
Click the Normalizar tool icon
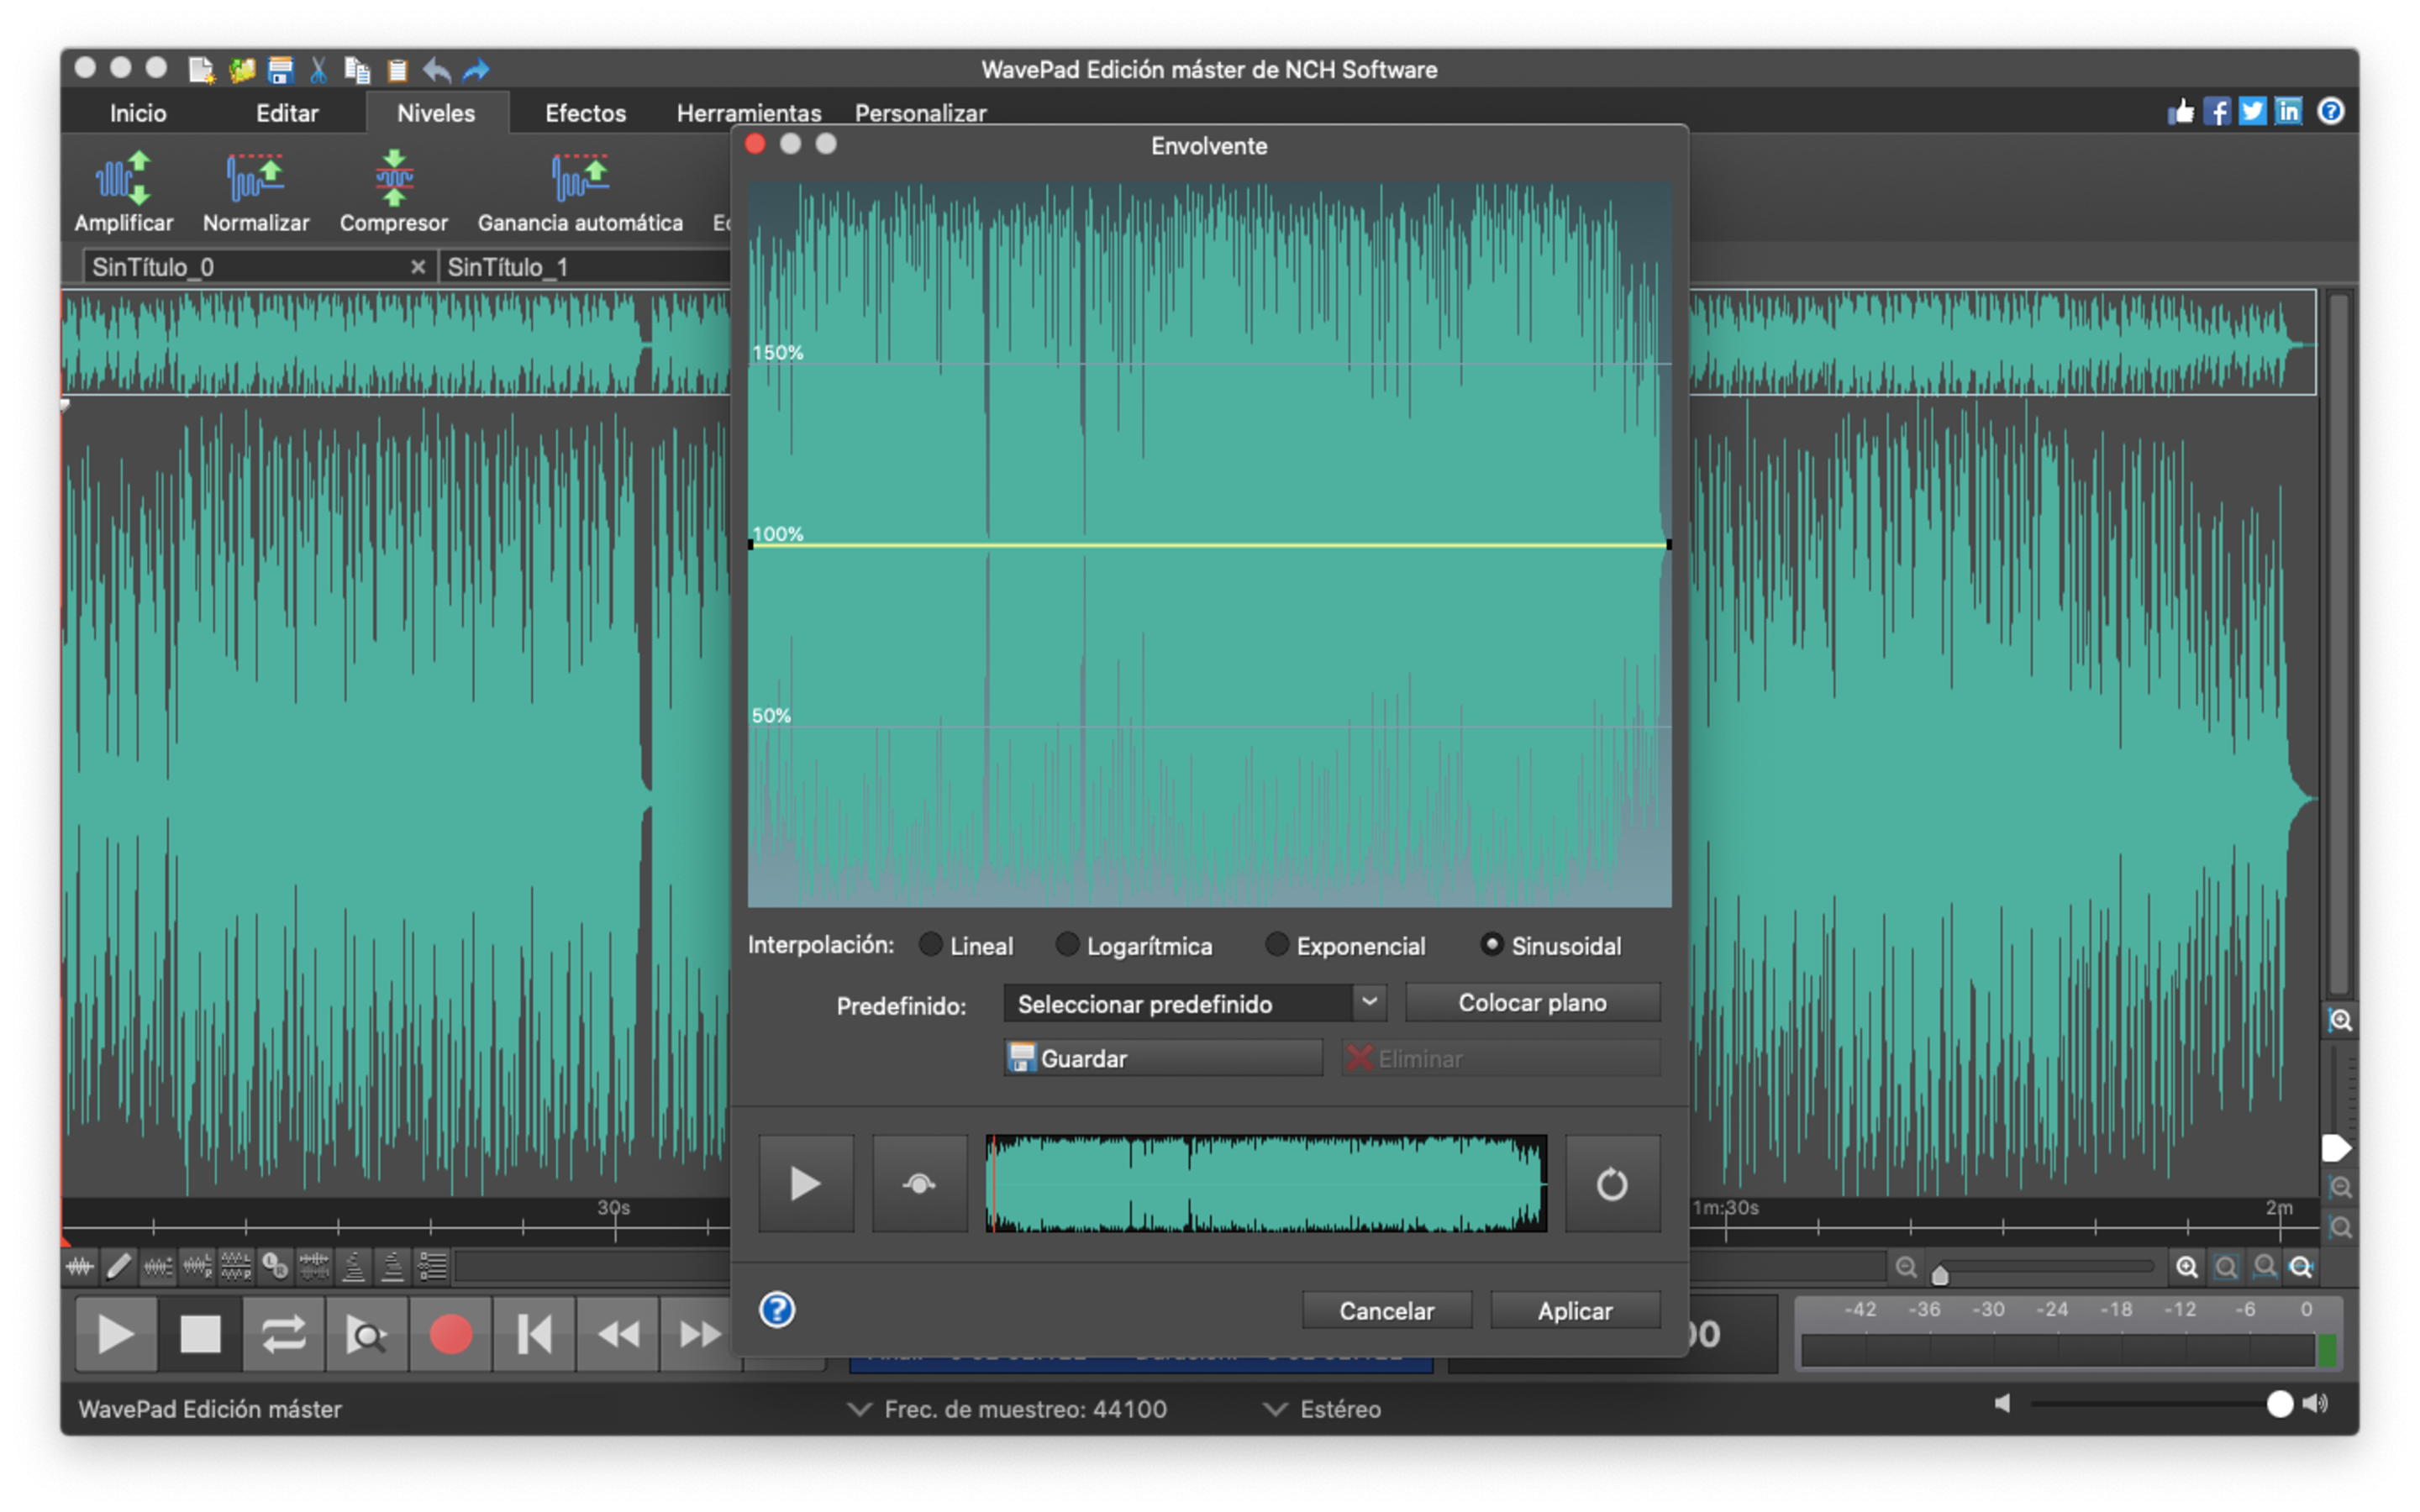(x=255, y=177)
